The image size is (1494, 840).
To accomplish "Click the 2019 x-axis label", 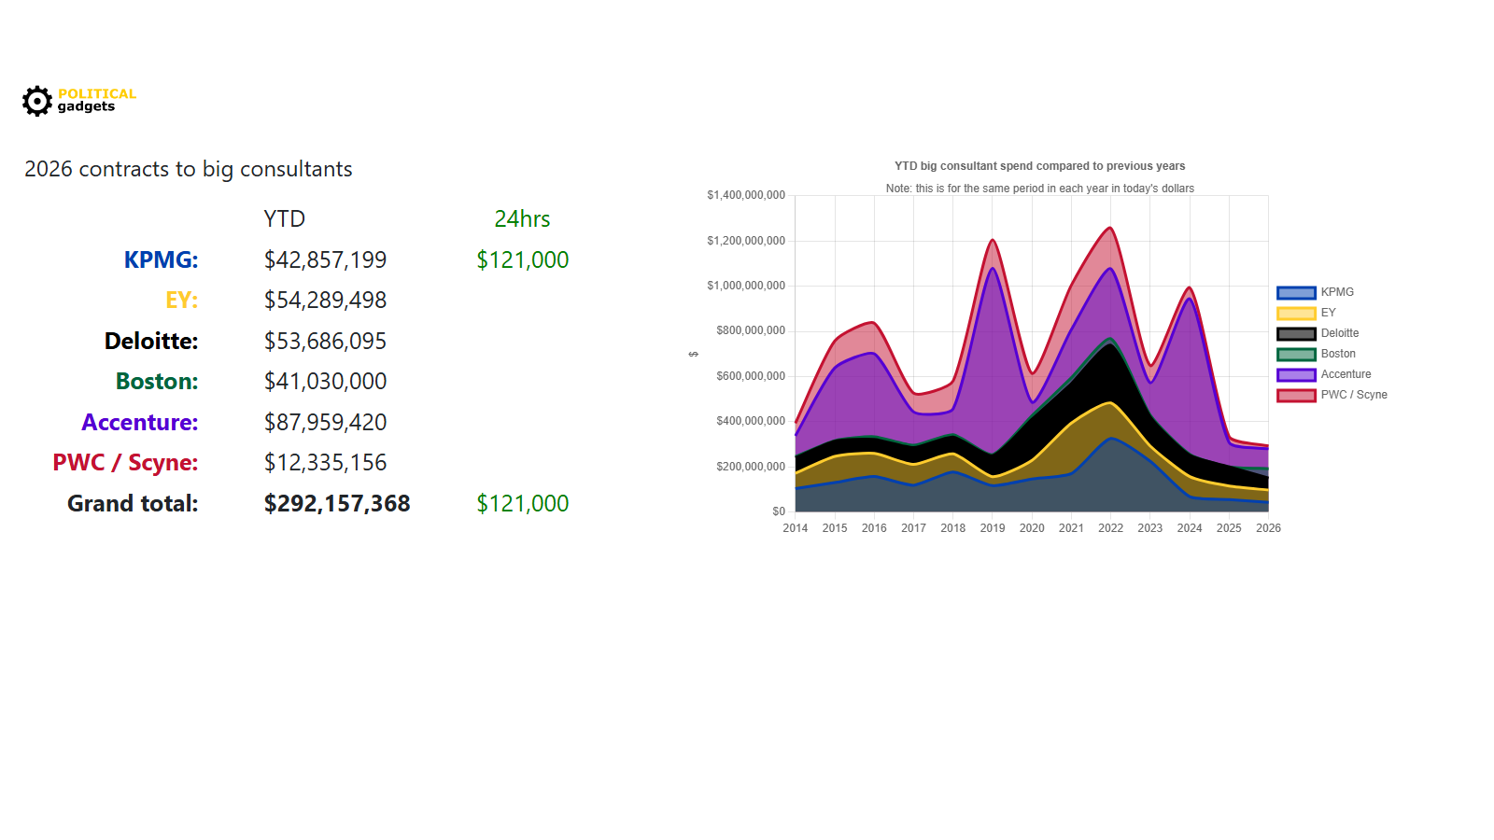I will tap(993, 528).
